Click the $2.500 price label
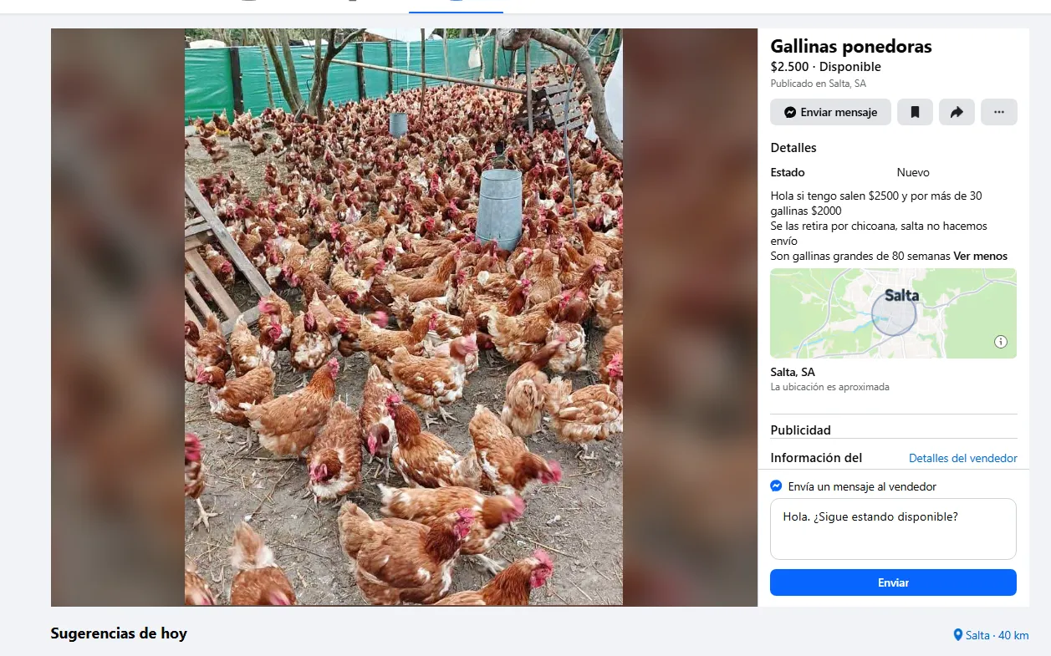The width and height of the screenshot is (1051, 656). [x=790, y=66]
